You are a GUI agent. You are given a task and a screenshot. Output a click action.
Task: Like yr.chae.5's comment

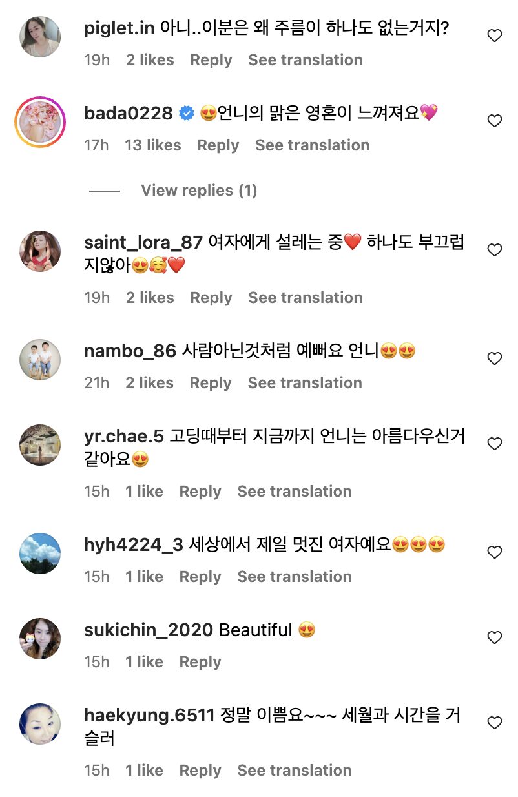click(494, 444)
